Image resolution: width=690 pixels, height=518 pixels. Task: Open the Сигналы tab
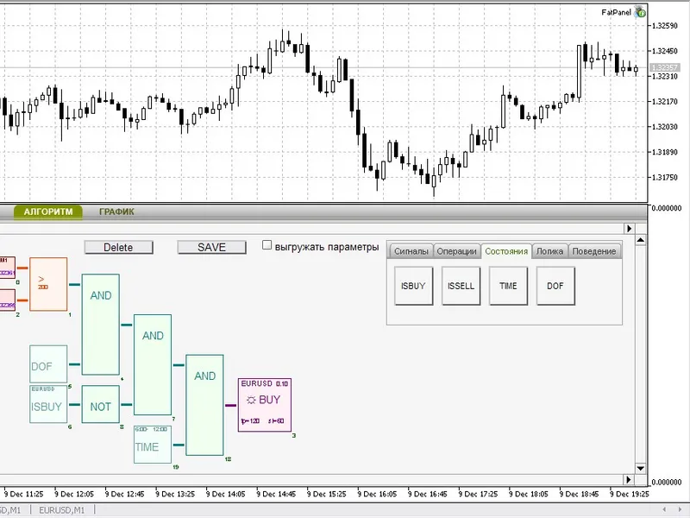click(x=411, y=251)
